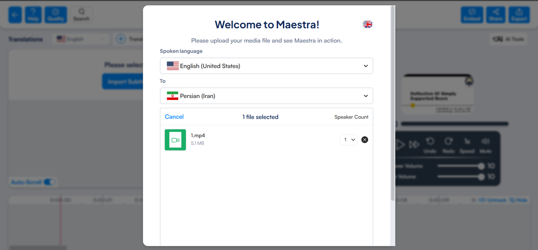
Task: Click the back arrow button in editor toolbar
Action: [16, 15]
